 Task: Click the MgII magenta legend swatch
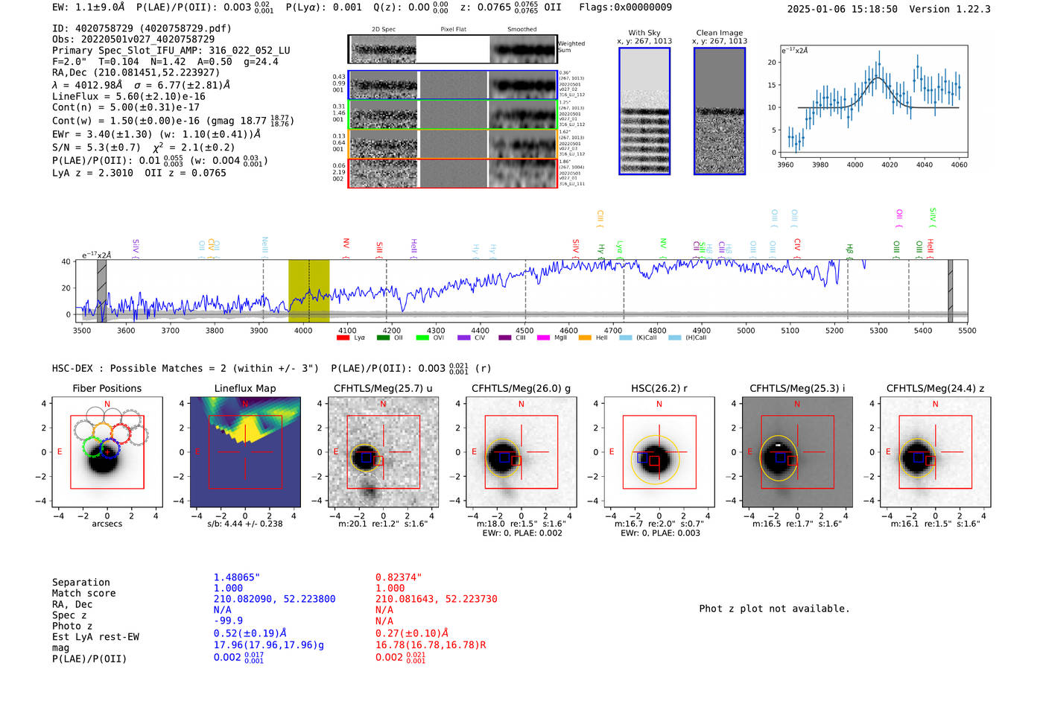[x=543, y=338]
